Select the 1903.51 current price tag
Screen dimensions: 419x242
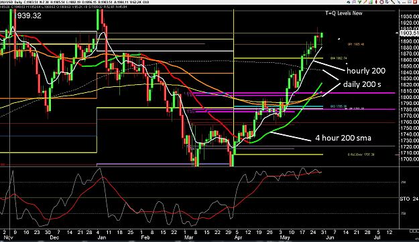409,33
